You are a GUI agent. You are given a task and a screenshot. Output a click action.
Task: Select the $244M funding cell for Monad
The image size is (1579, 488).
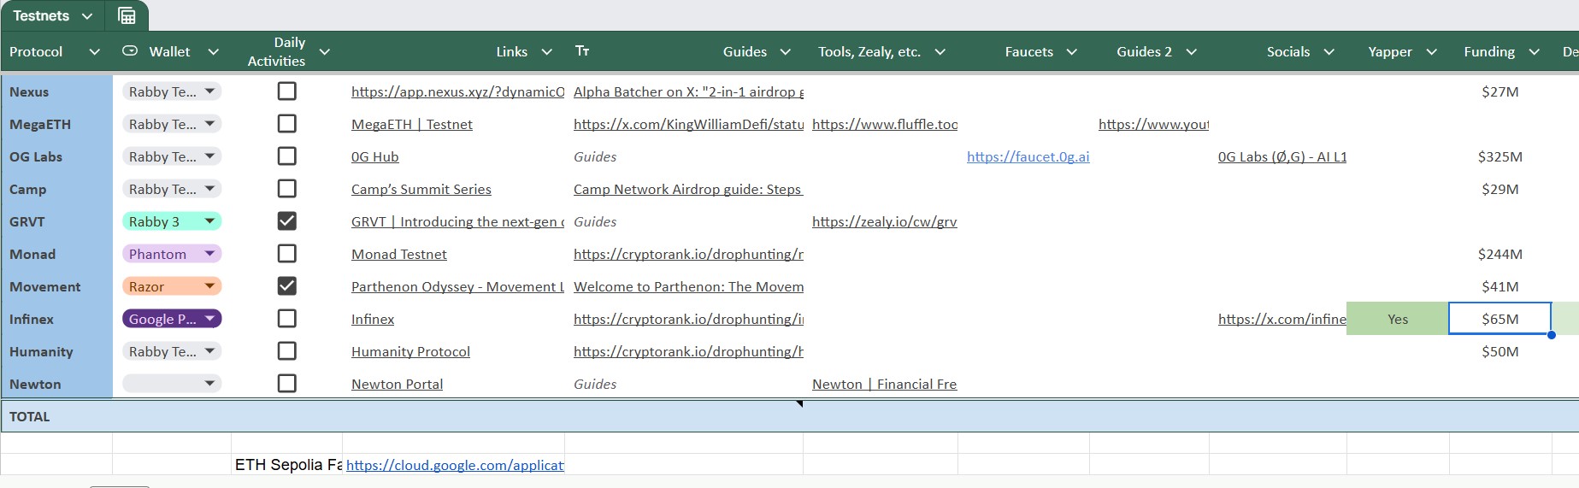point(1500,254)
